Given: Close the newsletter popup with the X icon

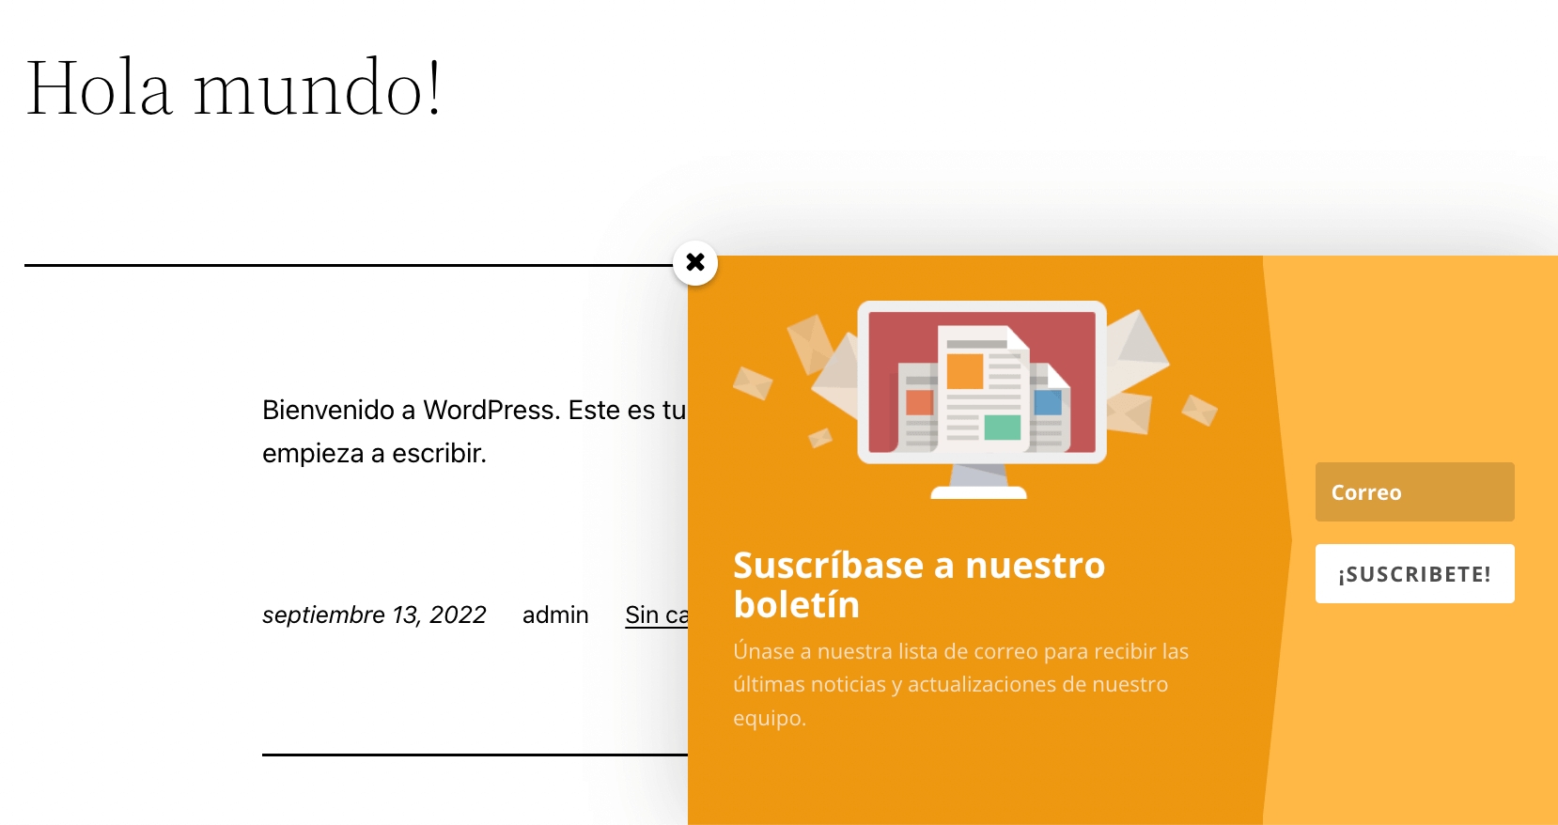Looking at the screenshot, I should pos(695,262).
